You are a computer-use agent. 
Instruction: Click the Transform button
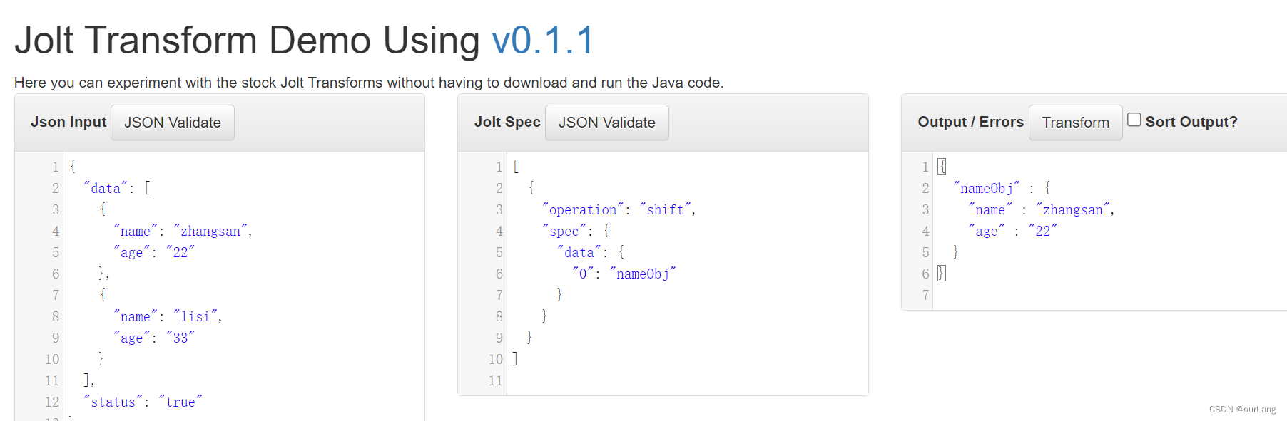coord(1075,123)
